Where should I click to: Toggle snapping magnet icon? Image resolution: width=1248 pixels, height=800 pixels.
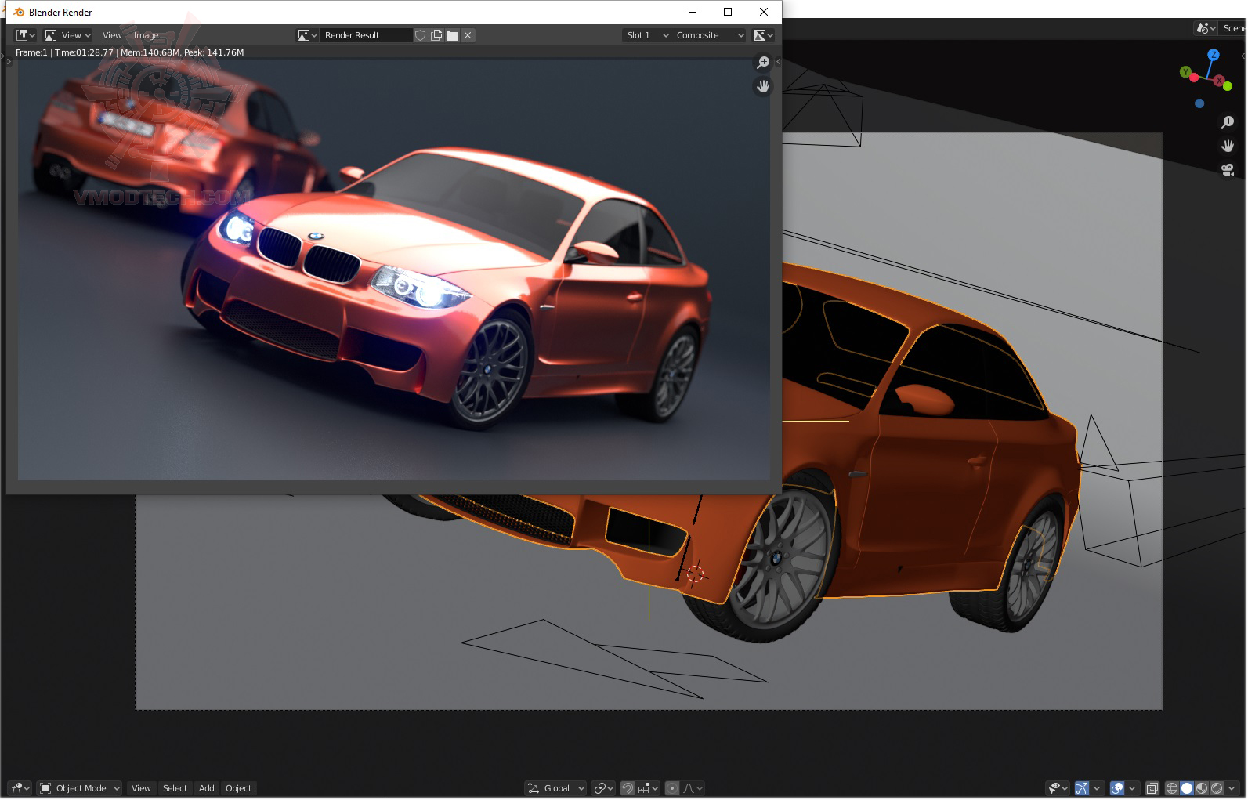pos(628,788)
